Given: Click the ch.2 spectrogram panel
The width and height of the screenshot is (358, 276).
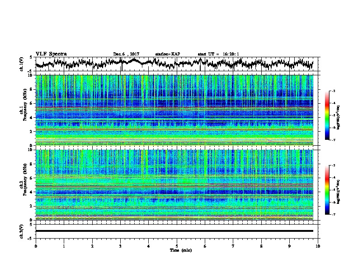Looking at the screenshot, I should tap(174, 185).
